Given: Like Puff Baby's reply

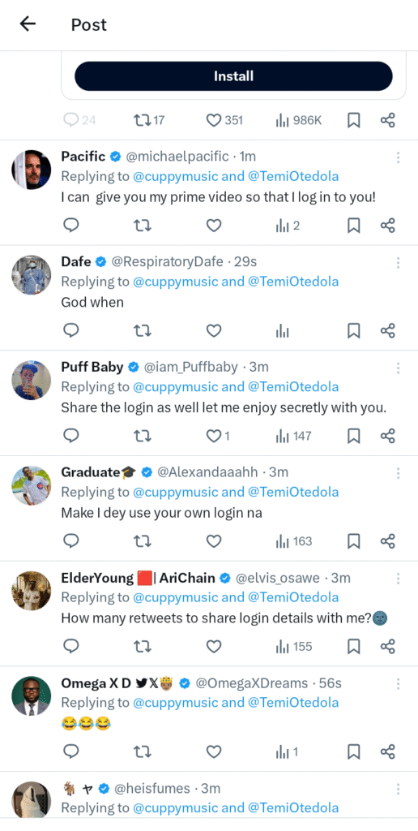Looking at the screenshot, I should 214,436.
